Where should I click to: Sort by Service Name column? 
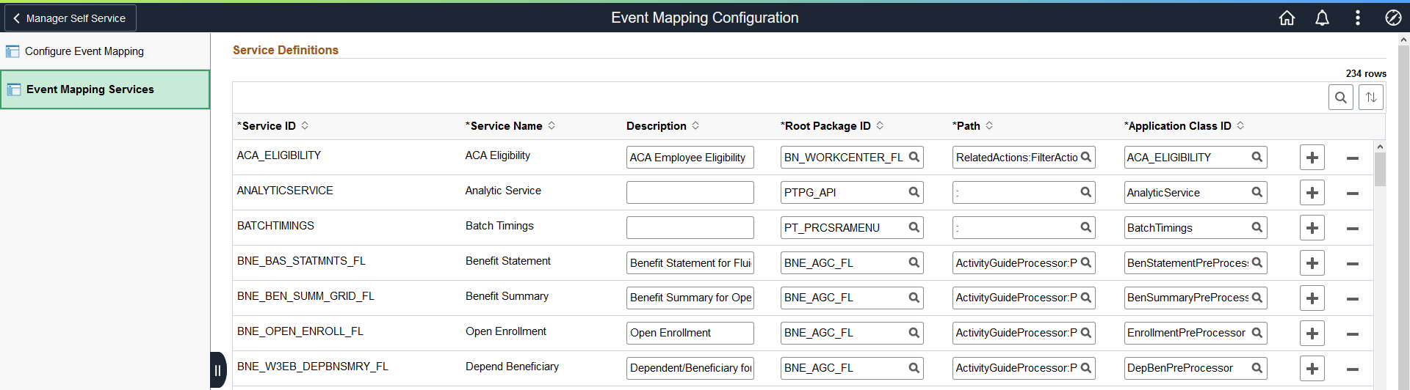pyautogui.click(x=552, y=126)
